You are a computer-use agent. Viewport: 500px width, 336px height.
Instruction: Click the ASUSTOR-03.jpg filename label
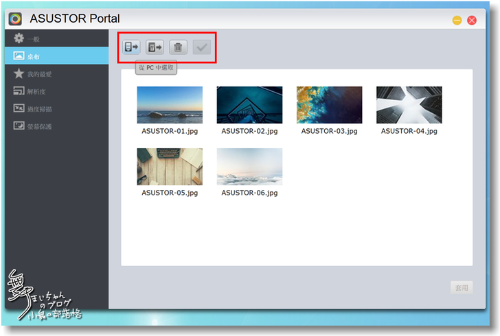point(330,131)
